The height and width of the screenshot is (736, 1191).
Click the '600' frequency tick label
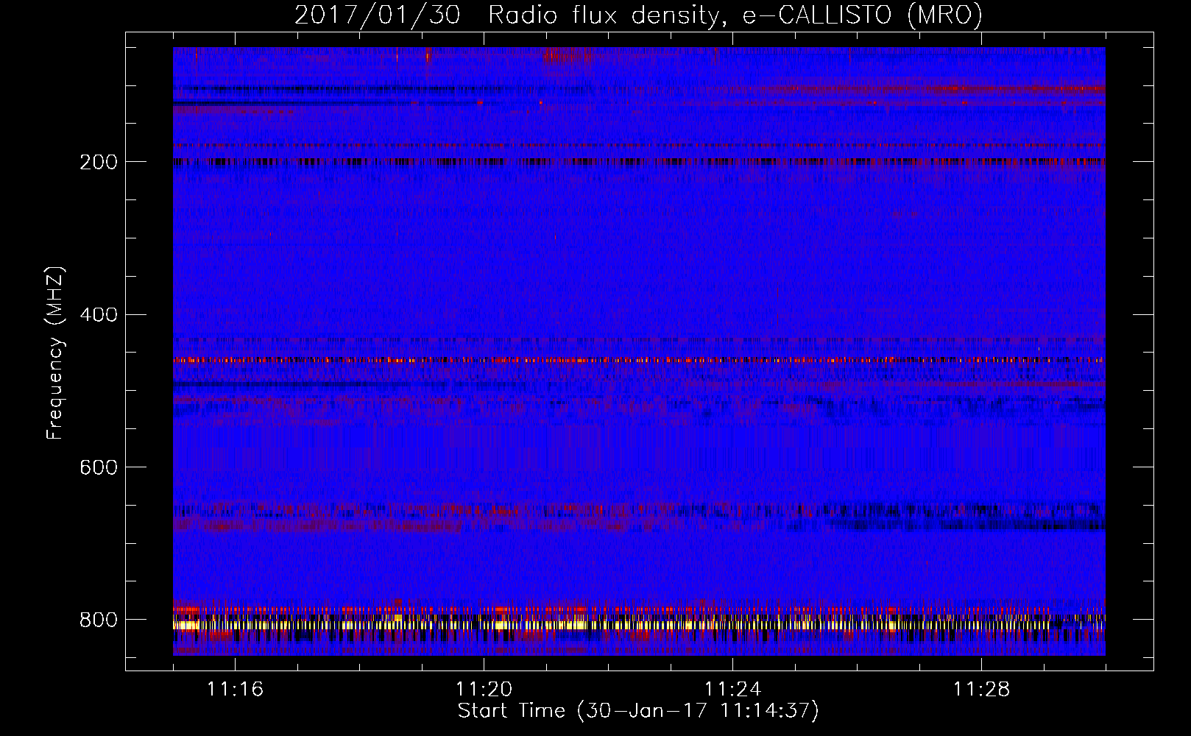[98, 468]
